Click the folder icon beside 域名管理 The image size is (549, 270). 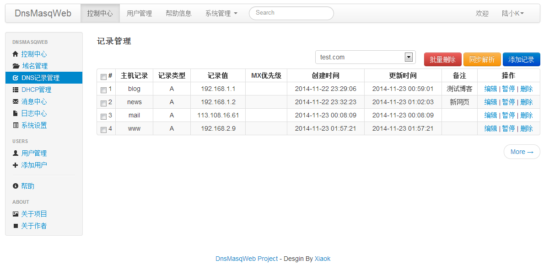coord(16,66)
